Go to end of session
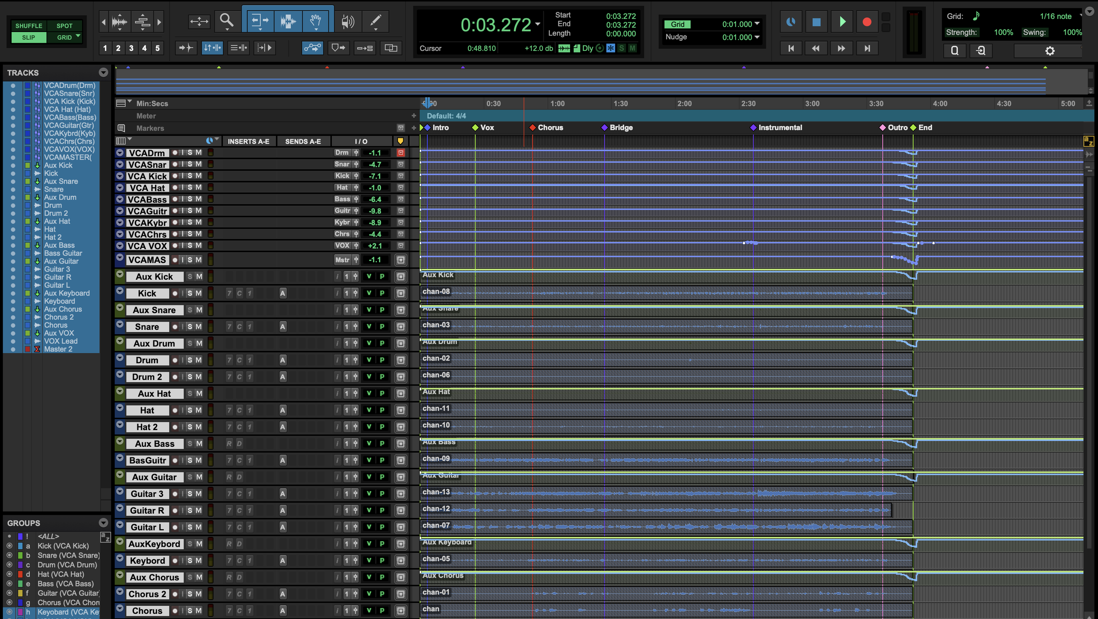The height and width of the screenshot is (619, 1098). pyautogui.click(x=867, y=48)
